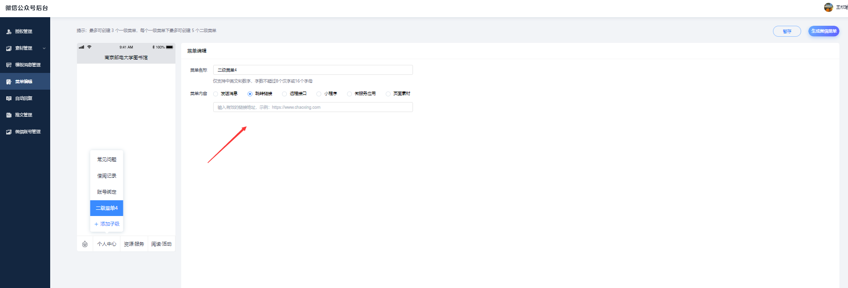Click the 微信公众号后台 header title
Image resolution: width=848 pixels, height=288 pixels.
point(27,8)
